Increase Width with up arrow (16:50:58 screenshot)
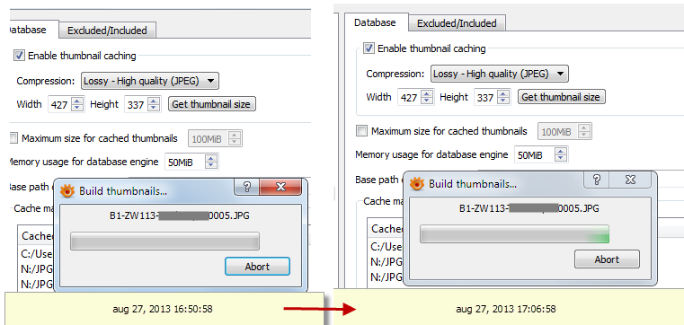 77,101
